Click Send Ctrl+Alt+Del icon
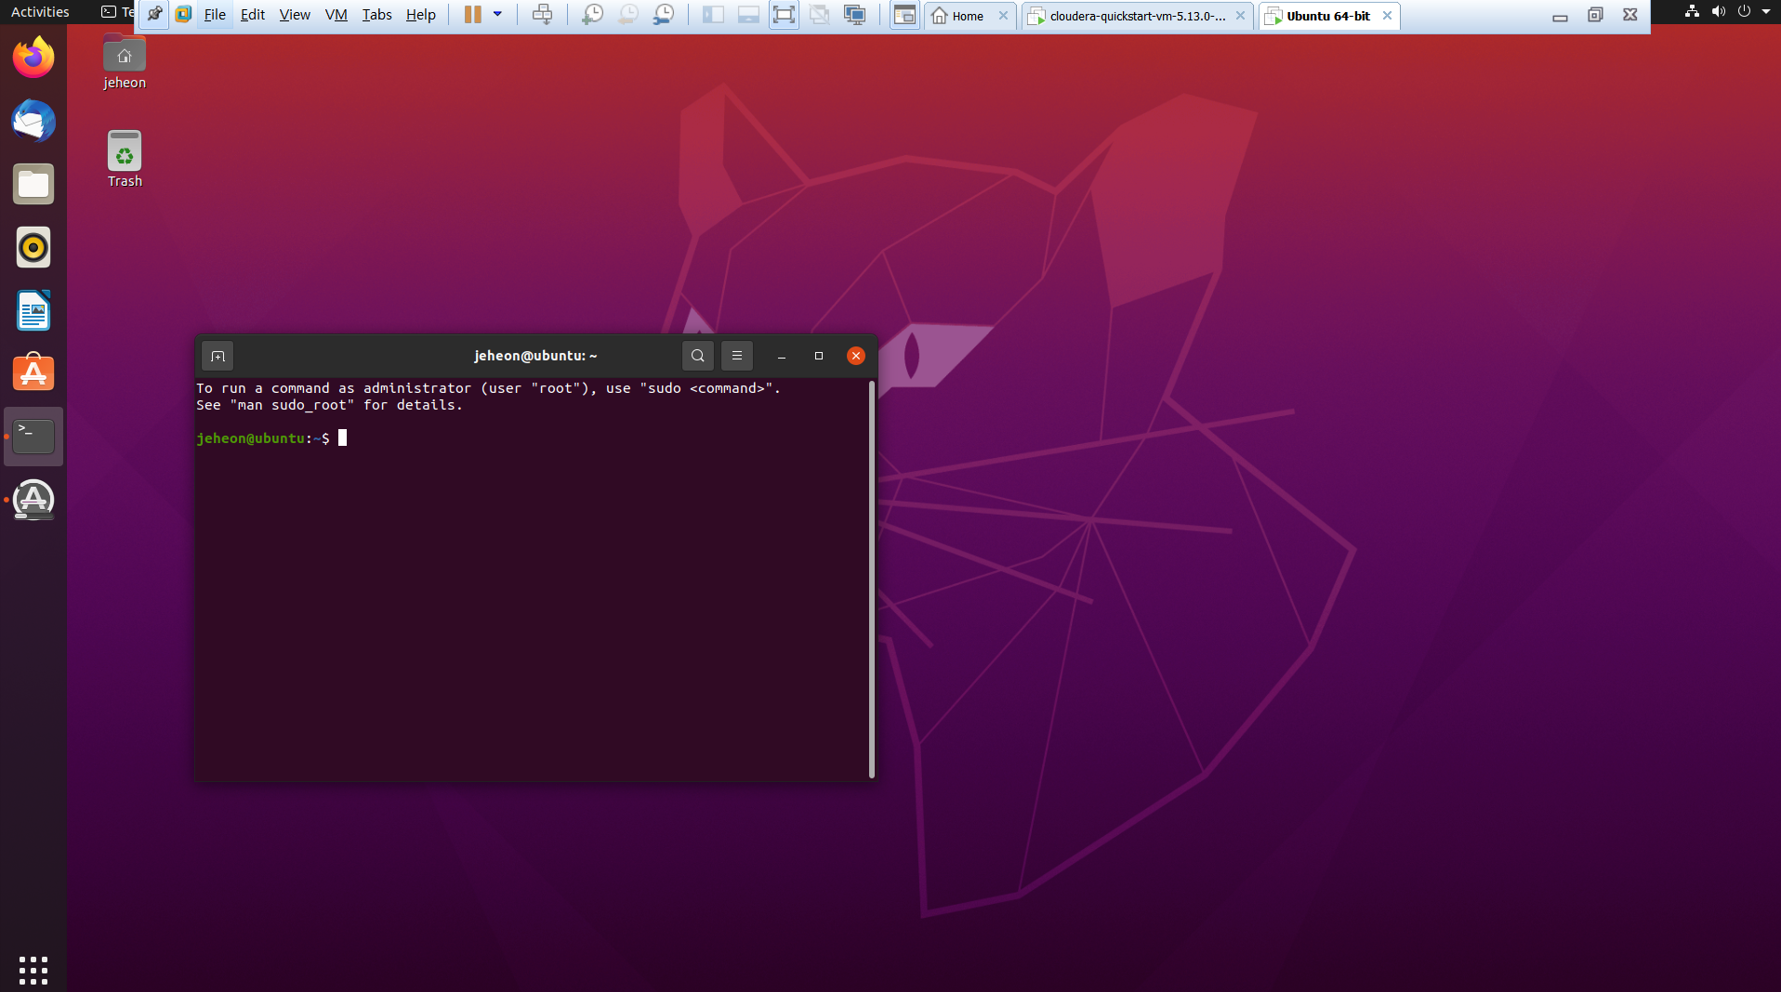 [542, 14]
